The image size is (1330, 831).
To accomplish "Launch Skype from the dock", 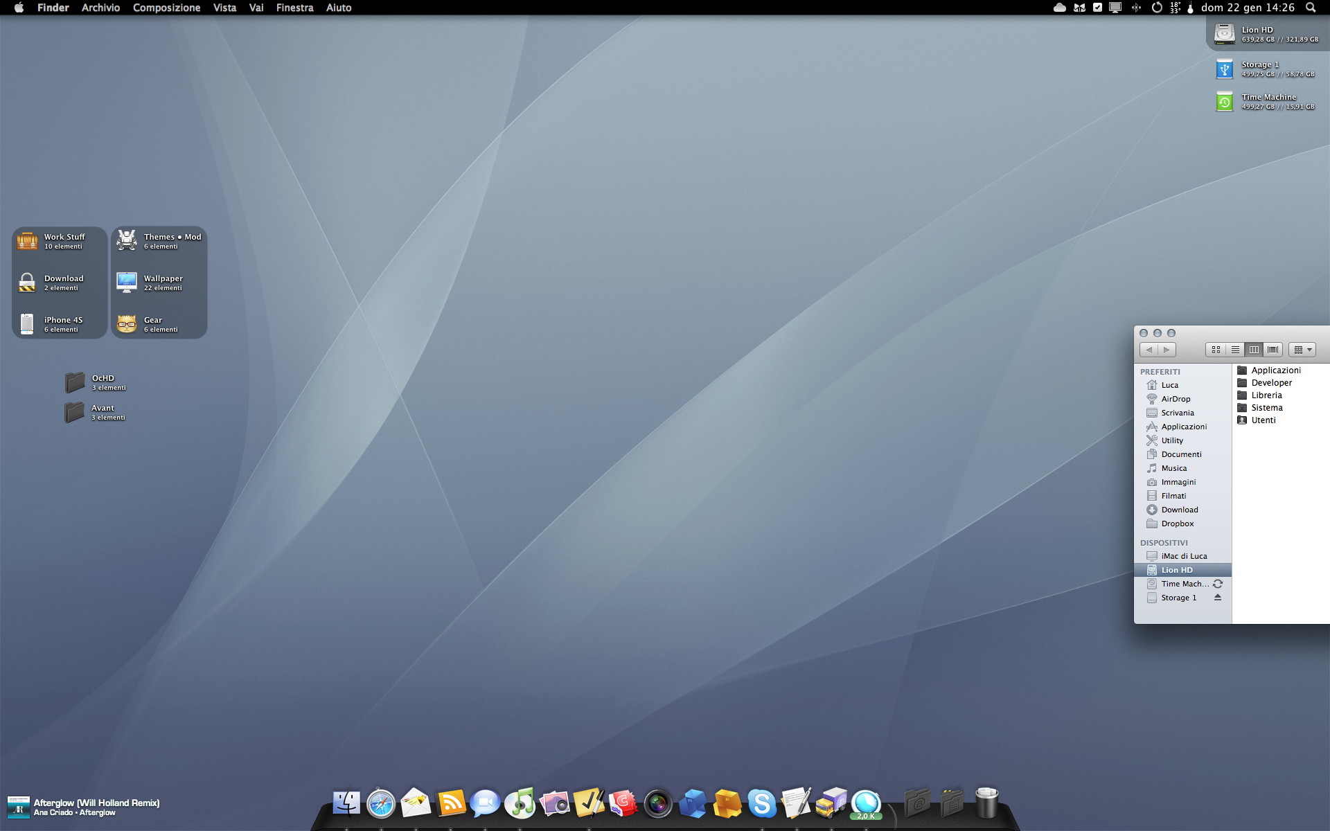I will tap(762, 803).
